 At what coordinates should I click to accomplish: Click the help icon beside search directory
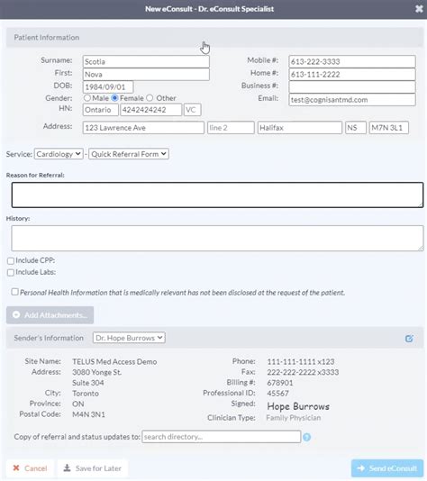307,437
